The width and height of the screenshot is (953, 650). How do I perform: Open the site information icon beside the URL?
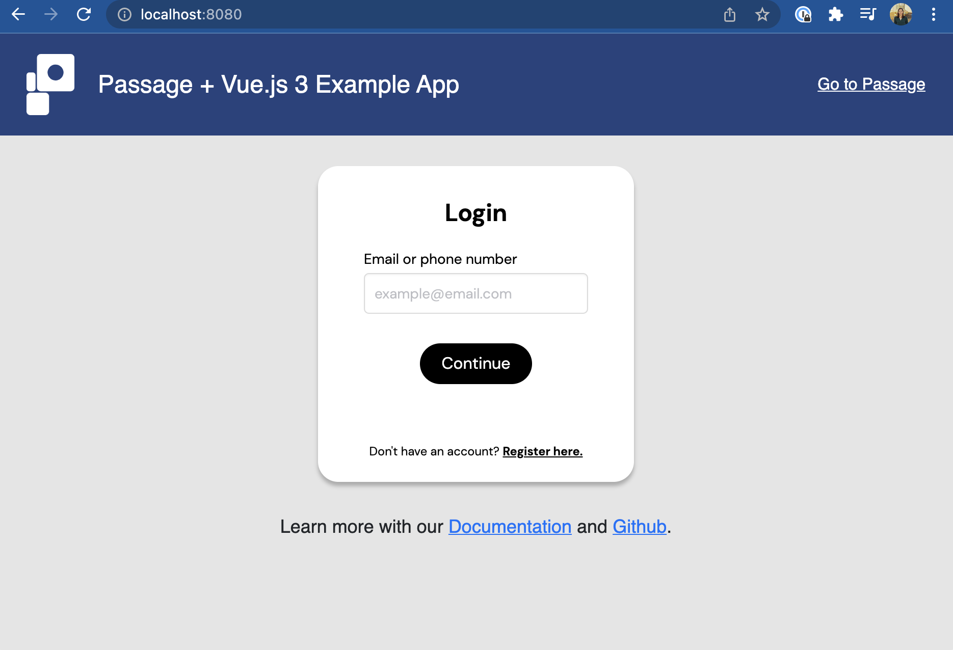[124, 15]
